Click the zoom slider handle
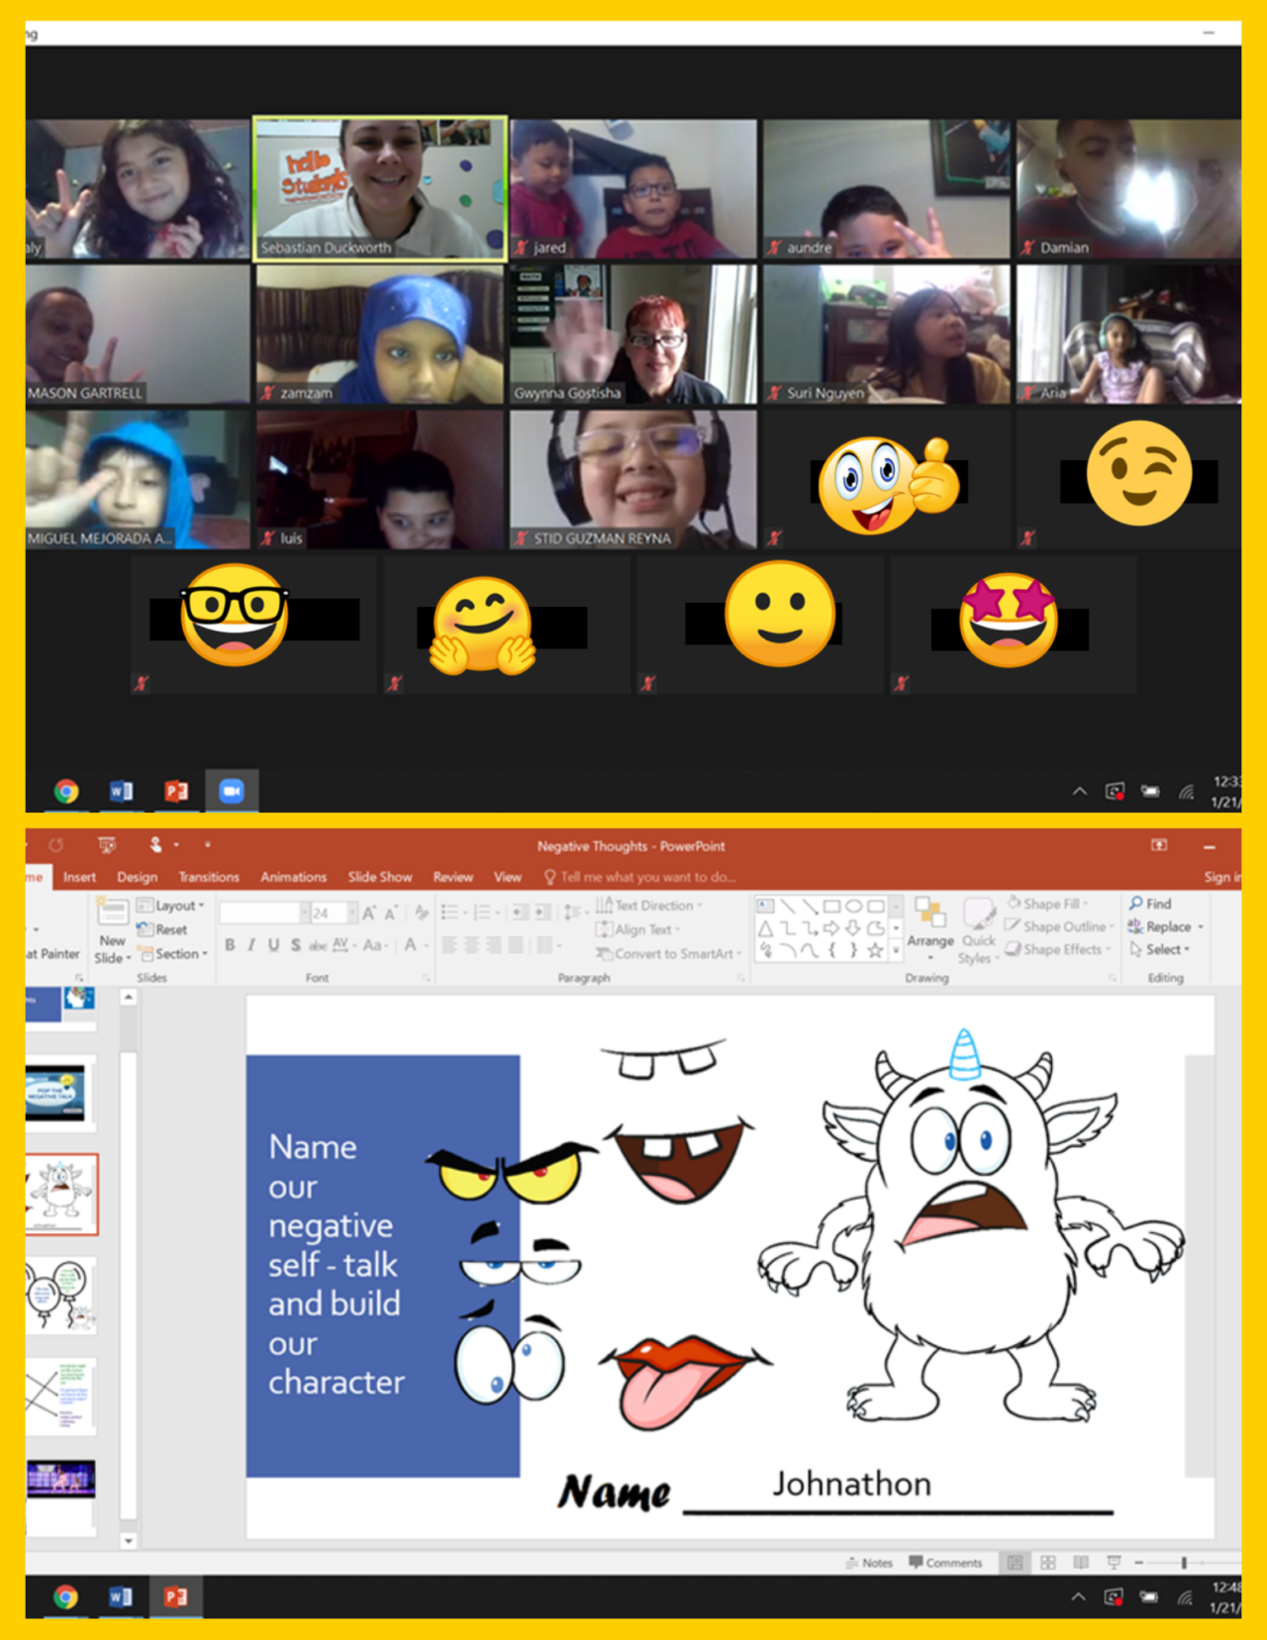Viewport: 1267px width, 1640px height. 1184,1563
